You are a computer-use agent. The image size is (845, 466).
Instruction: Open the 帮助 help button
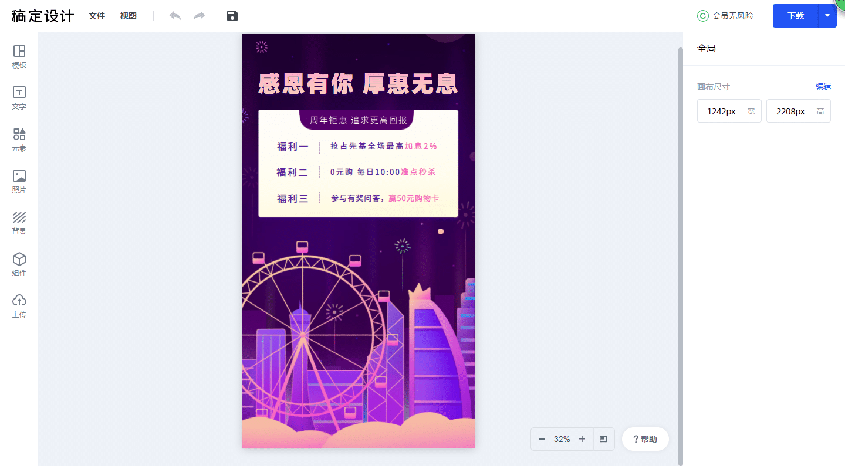[645, 439]
